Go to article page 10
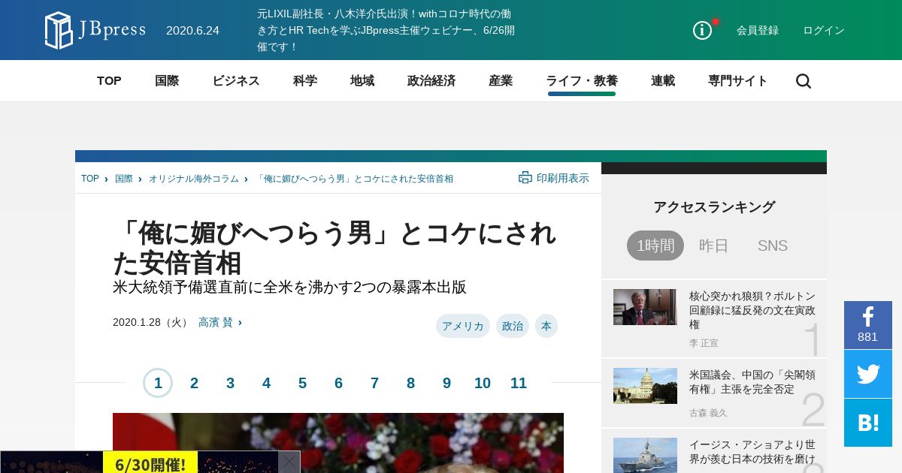This screenshot has width=902, height=473. pyautogui.click(x=483, y=383)
